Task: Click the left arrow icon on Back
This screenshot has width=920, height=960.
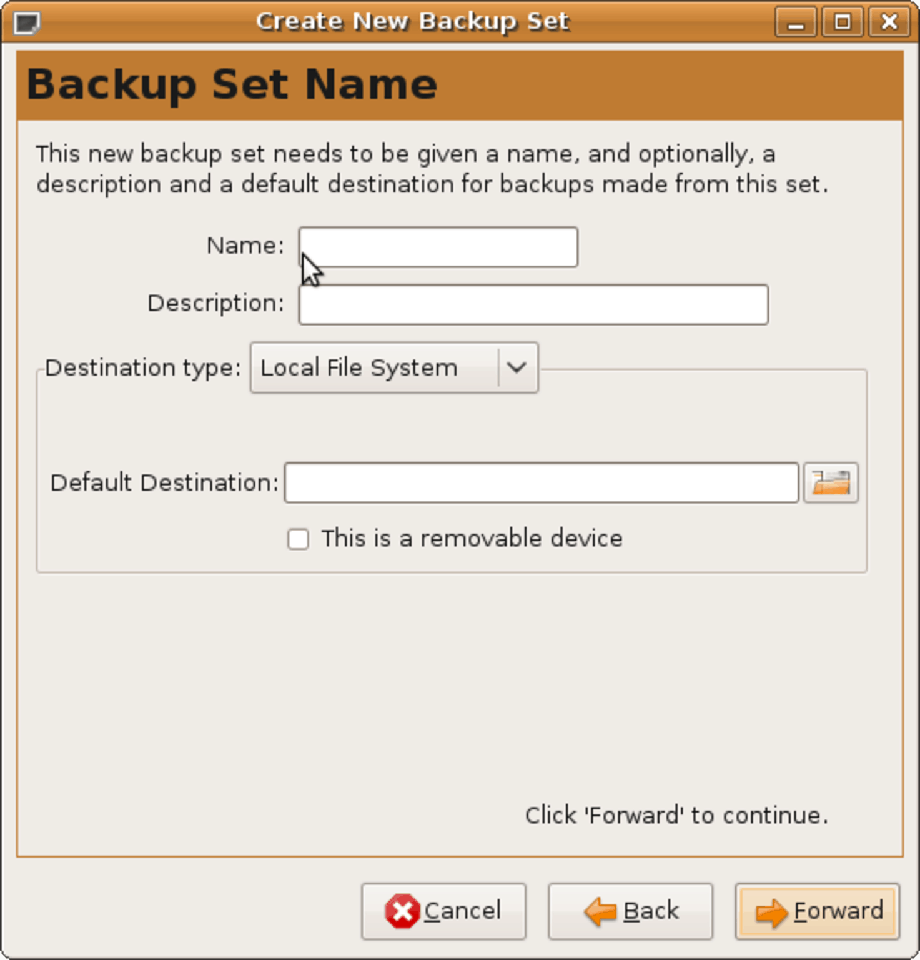Action: pyautogui.click(x=600, y=911)
